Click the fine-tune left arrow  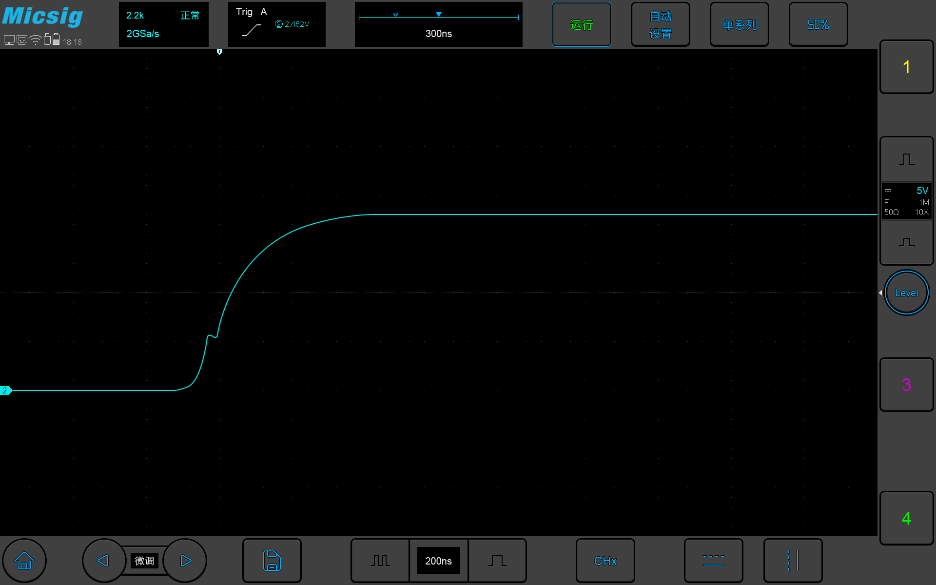(x=103, y=561)
